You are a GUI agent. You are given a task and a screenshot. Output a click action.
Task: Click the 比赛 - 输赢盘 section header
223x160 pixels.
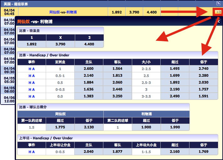point(60,31)
